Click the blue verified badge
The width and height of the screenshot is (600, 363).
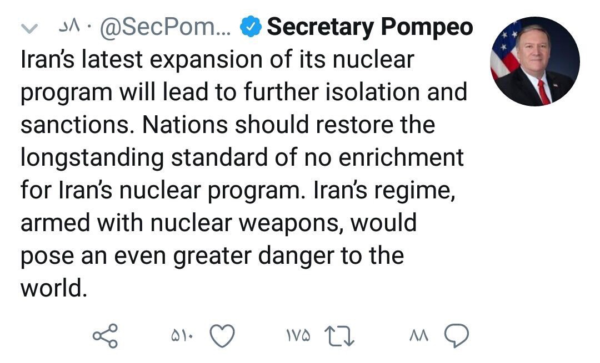(251, 27)
